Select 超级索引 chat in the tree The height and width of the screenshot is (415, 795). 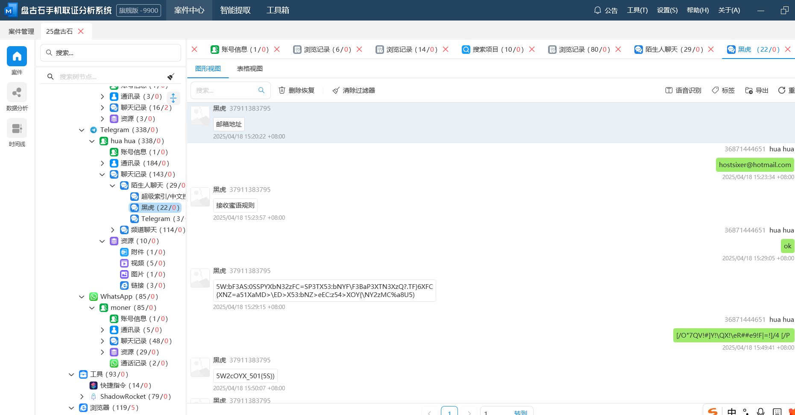click(158, 197)
